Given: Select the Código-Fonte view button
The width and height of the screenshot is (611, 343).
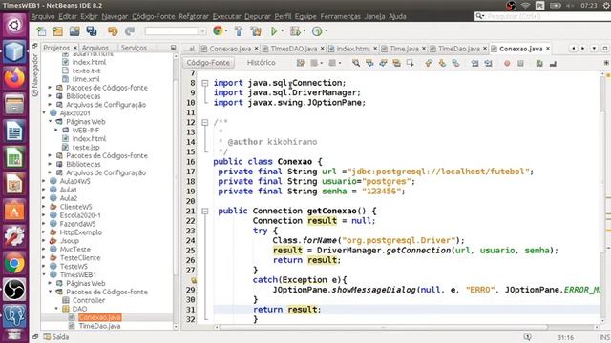Looking at the screenshot, I should (208, 63).
